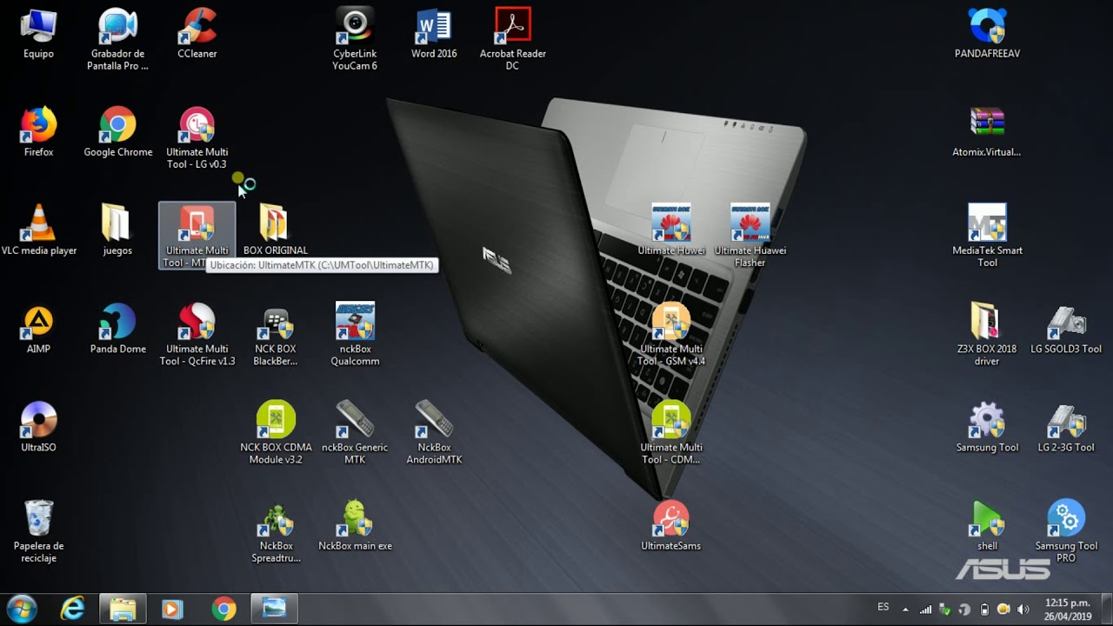Open NCK BOX BlackBerry shortcut
The width and height of the screenshot is (1113, 626).
276,335
